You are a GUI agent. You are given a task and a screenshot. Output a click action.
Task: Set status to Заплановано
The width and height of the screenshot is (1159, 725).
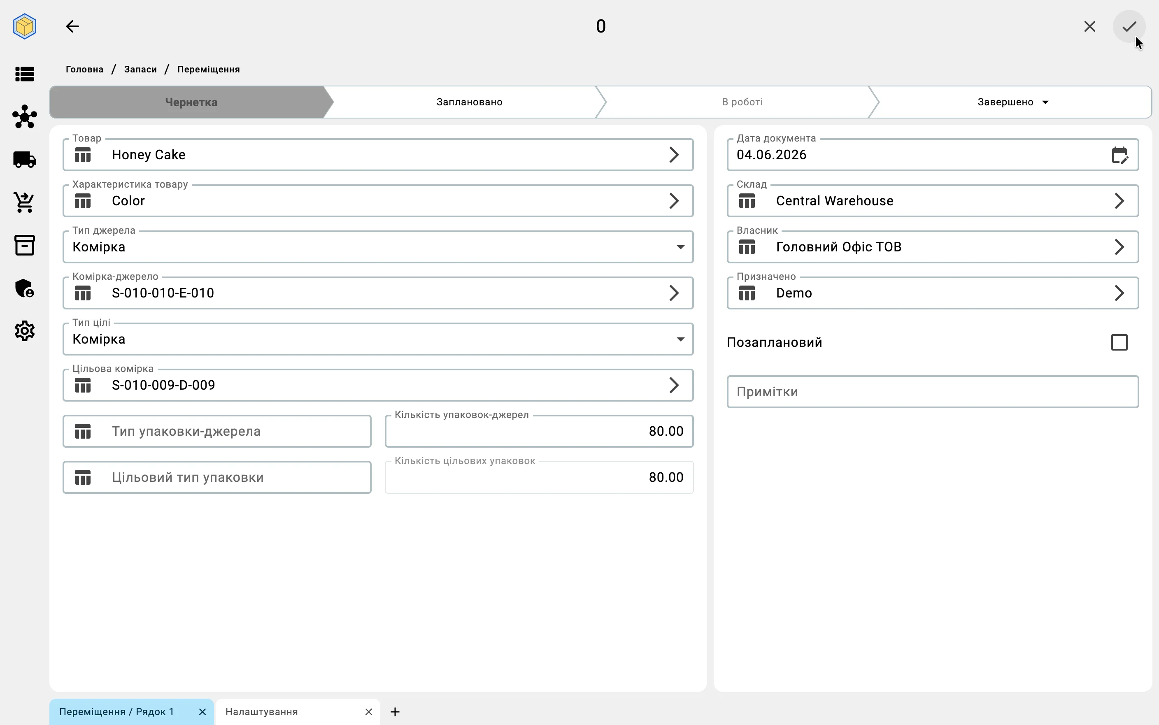click(x=470, y=102)
